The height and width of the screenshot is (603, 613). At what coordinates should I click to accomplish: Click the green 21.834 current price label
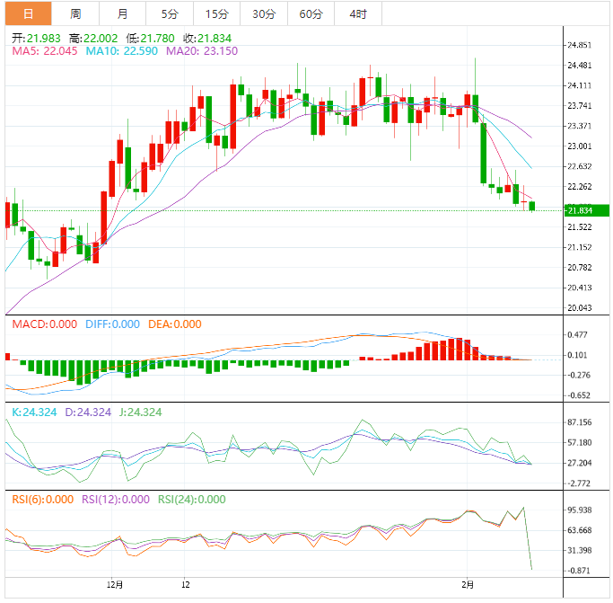(x=586, y=210)
